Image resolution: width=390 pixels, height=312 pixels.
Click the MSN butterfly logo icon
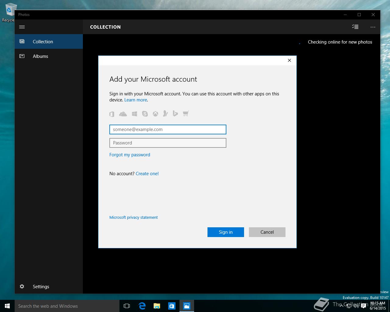click(165, 114)
